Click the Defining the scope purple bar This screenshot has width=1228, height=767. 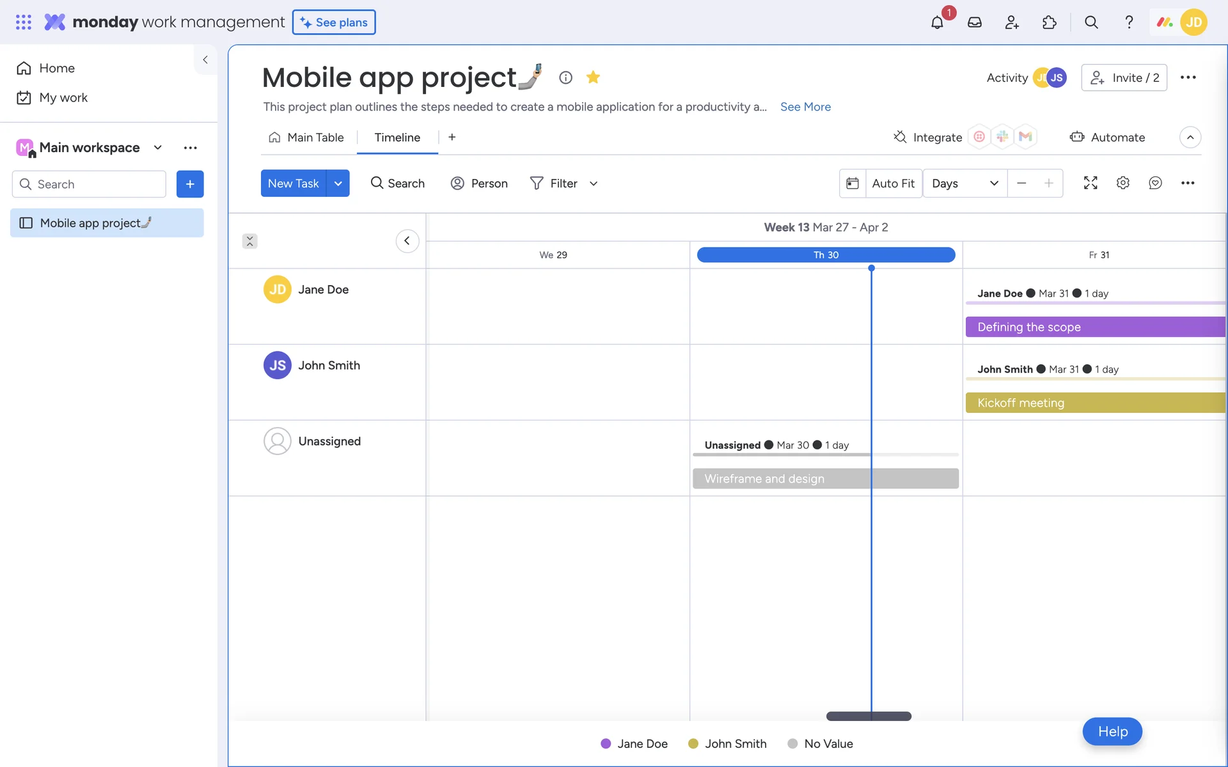point(1095,327)
